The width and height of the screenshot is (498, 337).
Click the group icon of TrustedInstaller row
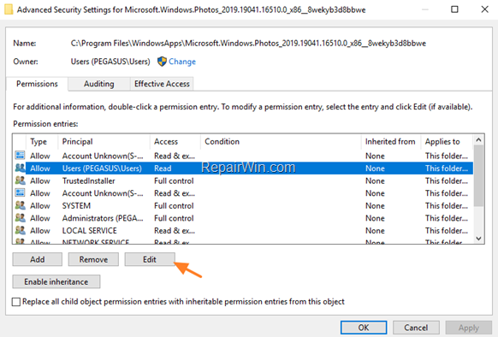coord(20,180)
